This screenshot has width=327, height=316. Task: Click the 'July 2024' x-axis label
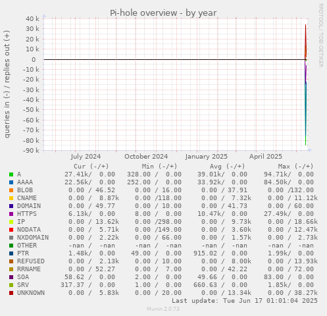86,157
